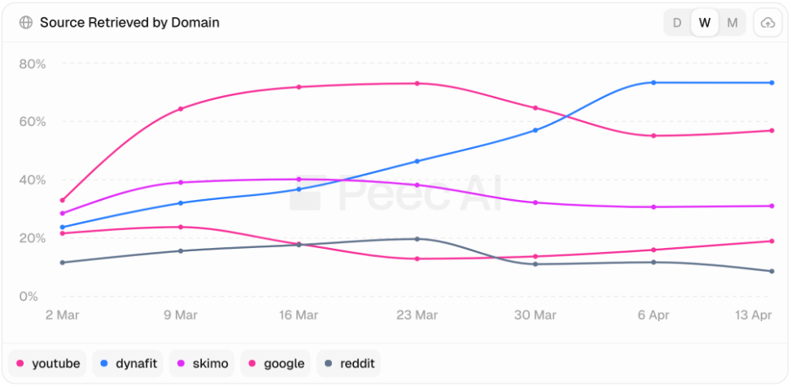Click the cloud upload export icon
This screenshot has height=387, width=791.
[767, 23]
